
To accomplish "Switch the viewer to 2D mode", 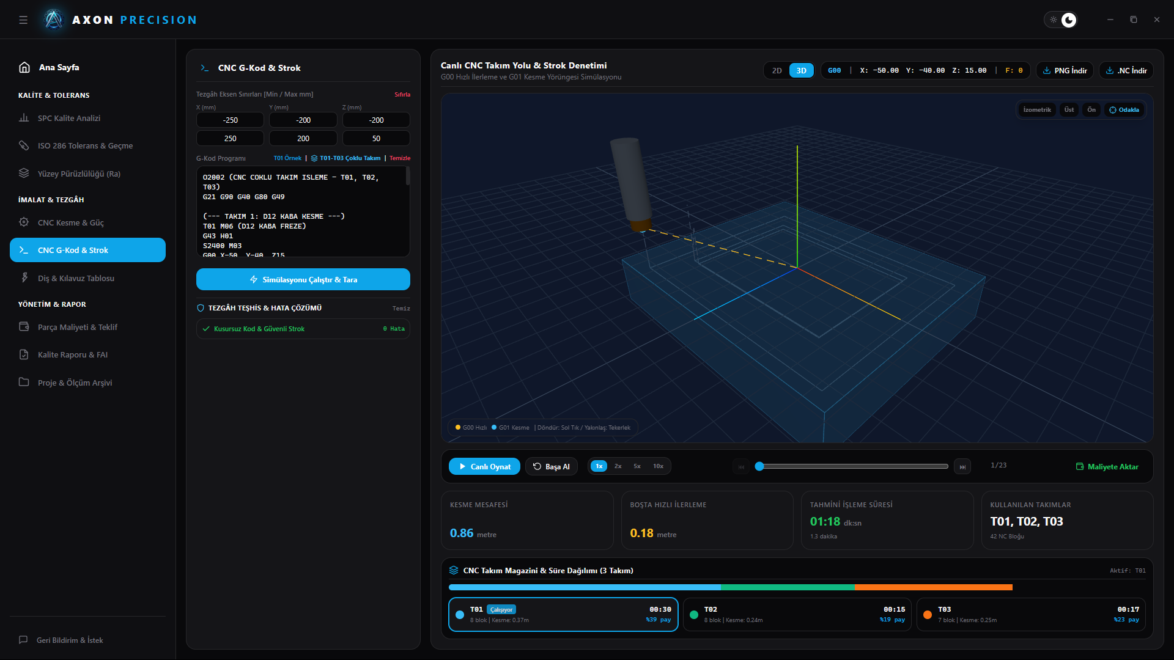I will click(777, 70).
